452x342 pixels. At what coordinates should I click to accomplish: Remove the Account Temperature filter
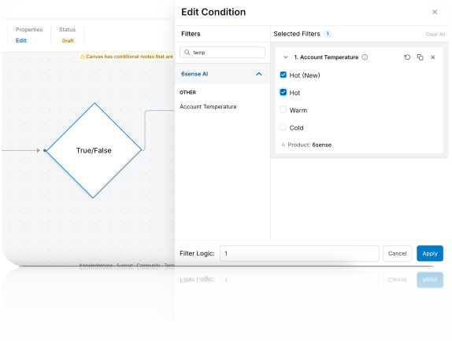pos(432,57)
